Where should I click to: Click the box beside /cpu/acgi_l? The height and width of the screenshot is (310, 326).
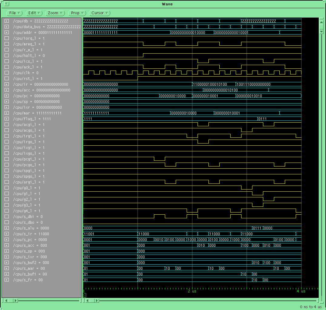[7, 125]
